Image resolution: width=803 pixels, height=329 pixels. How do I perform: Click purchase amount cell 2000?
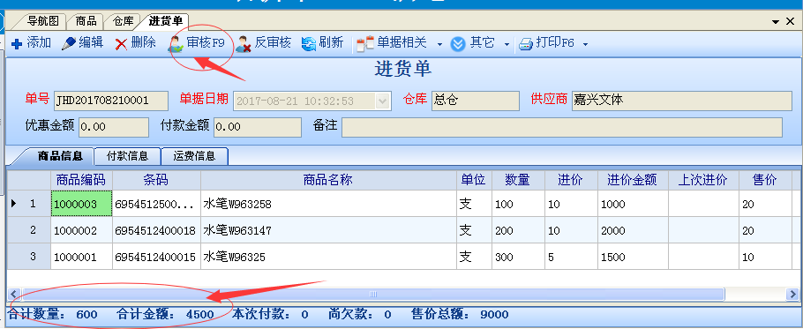[x=633, y=230]
